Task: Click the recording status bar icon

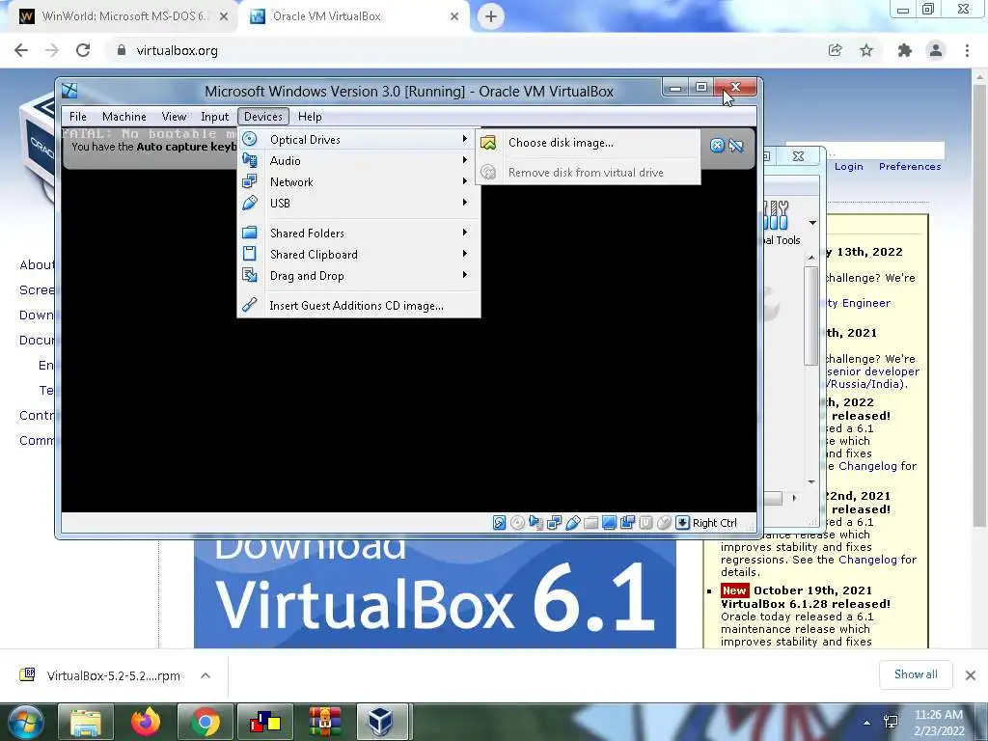Action: [x=627, y=522]
